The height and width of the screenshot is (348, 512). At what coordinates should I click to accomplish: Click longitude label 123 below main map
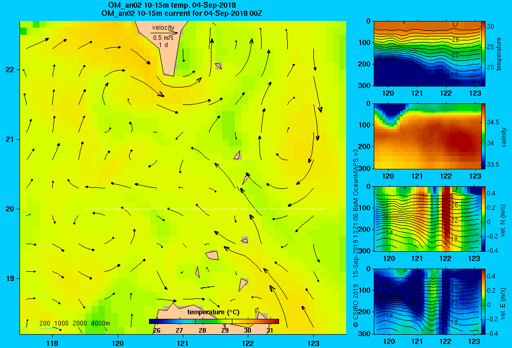coord(313,343)
